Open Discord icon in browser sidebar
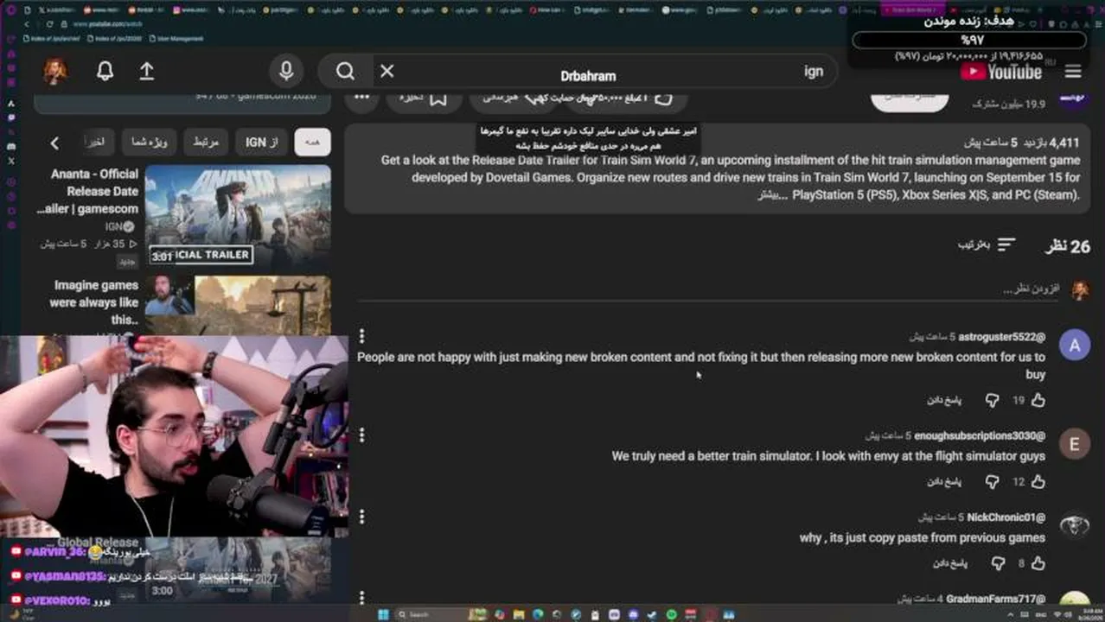 11,147
